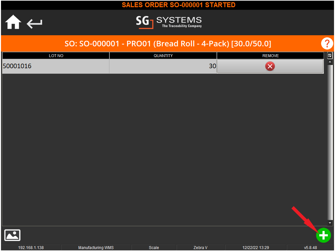Click the REMOVE column header
The height and width of the screenshot is (251, 335).
pyautogui.click(x=270, y=56)
